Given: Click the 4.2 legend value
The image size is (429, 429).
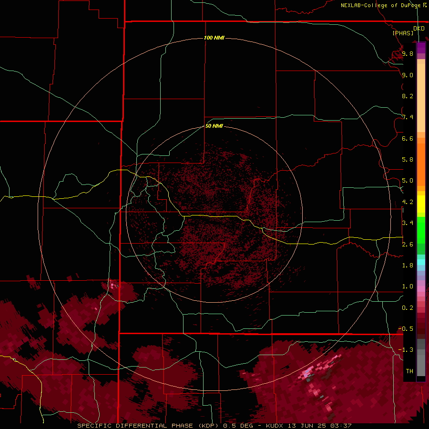Looking at the screenshot, I should (x=408, y=202).
